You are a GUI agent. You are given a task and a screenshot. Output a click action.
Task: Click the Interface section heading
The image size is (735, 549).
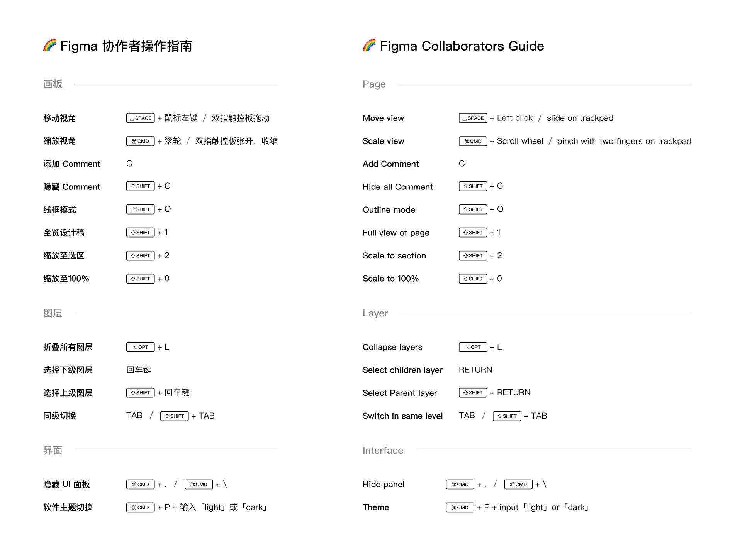[x=383, y=450]
